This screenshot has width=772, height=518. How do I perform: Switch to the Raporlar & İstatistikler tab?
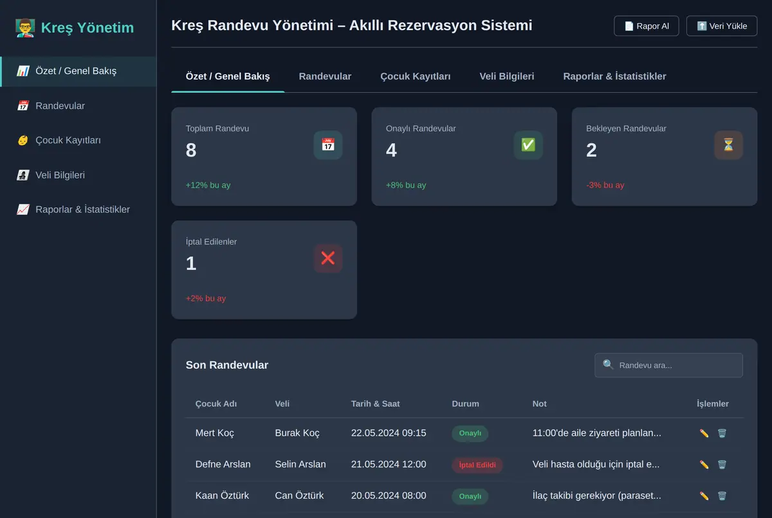coord(614,76)
